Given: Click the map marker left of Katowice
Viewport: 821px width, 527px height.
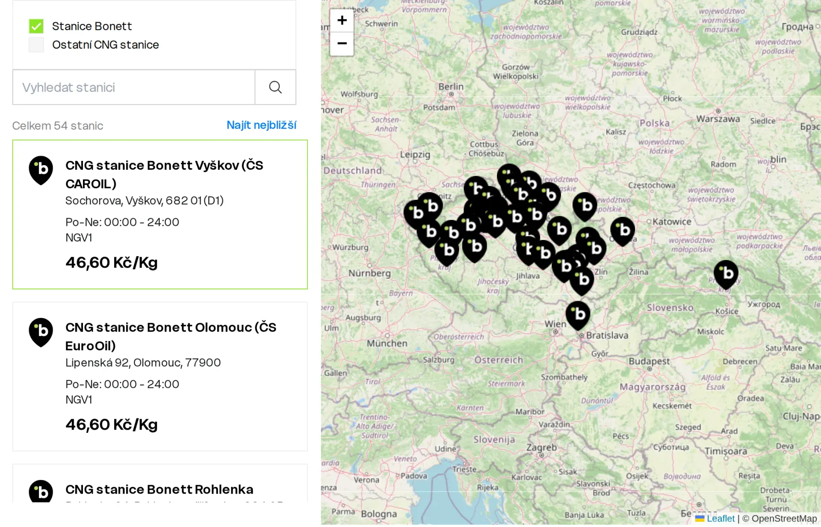Looking at the screenshot, I should click(623, 231).
